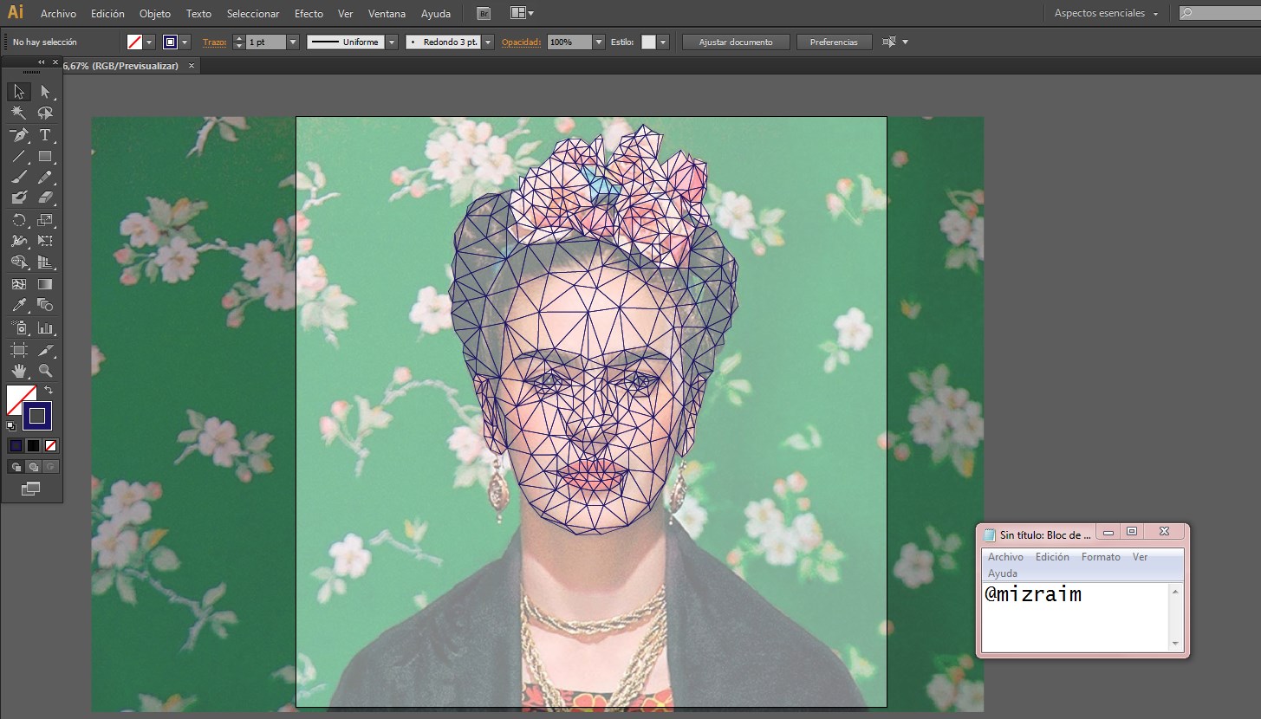Select the Scale tool

point(46,220)
